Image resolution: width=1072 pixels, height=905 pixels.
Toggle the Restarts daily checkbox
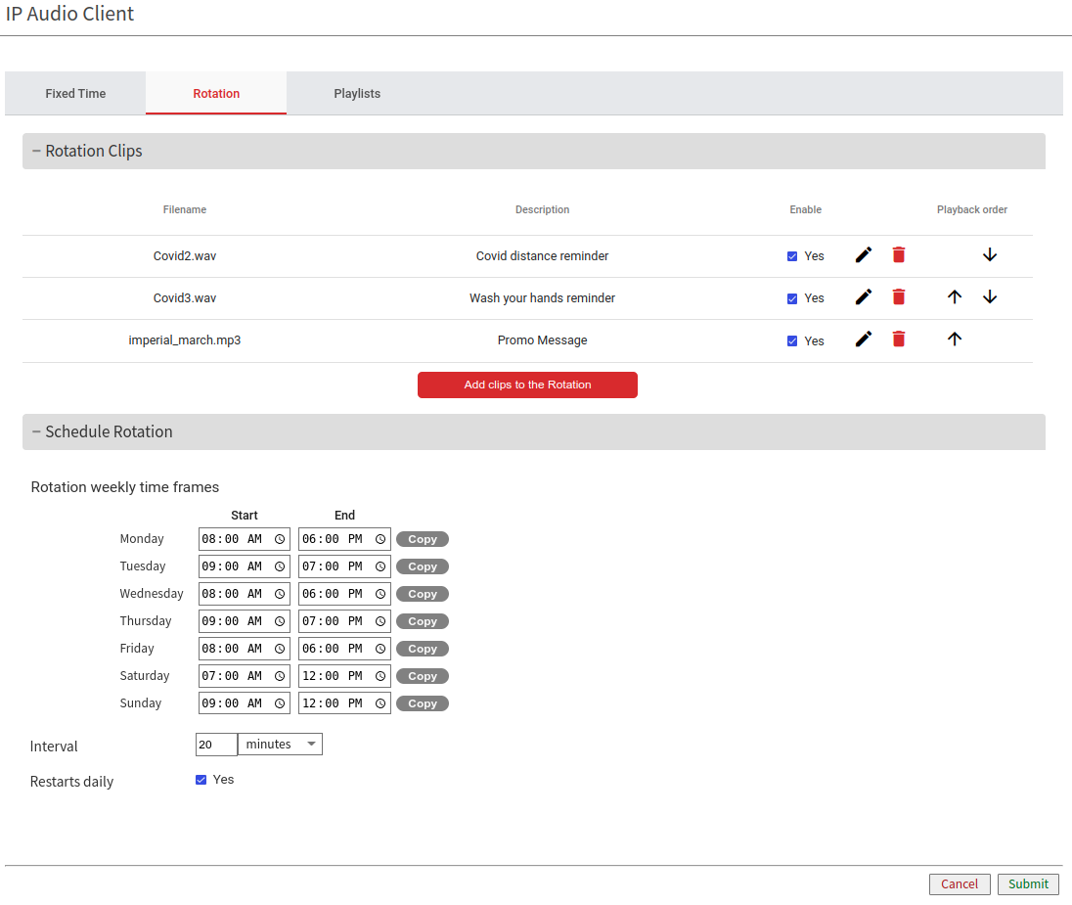coord(201,780)
